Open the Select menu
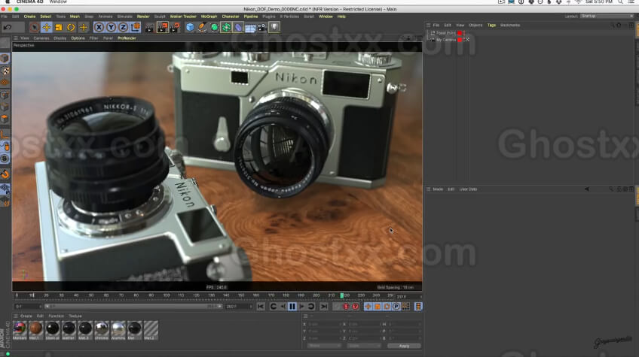Image resolution: width=639 pixels, height=357 pixels. coord(46,17)
